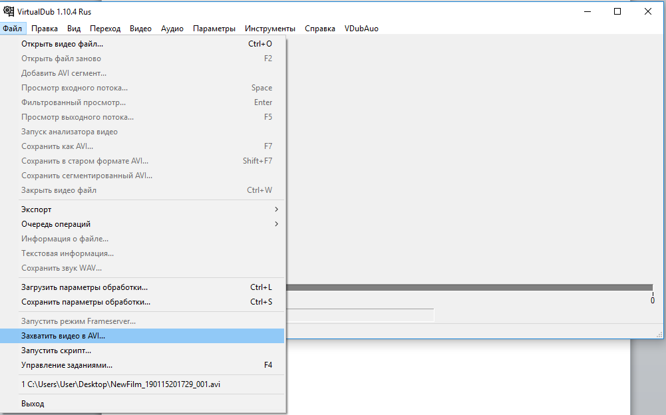Viewport: 666px width, 415px height.
Task: Open the Параметры menu
Action: [214, 29]
